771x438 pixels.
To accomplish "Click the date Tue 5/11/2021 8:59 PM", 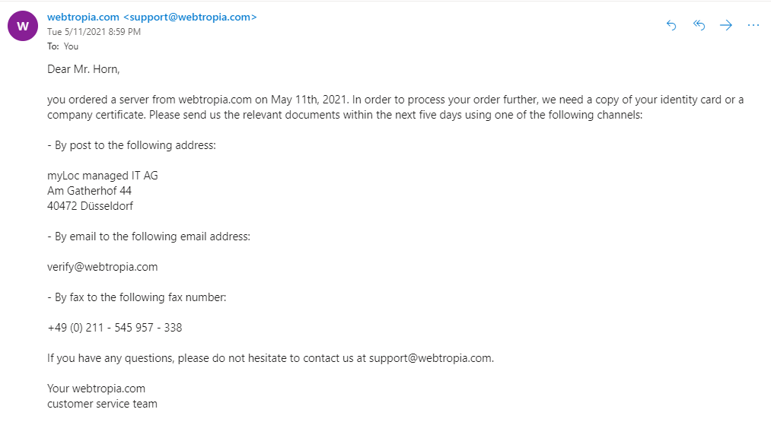I will (94, 32).
